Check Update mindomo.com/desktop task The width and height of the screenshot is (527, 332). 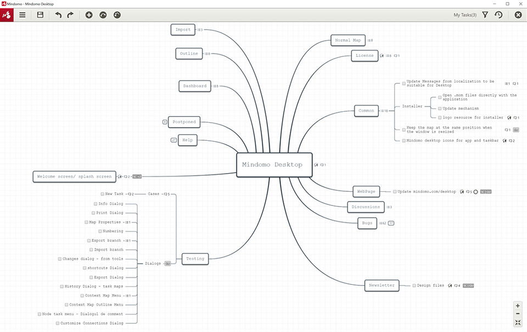pyautogui.click(x=395, y=192)
